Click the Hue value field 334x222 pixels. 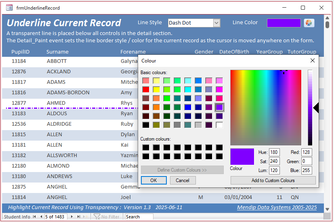(274, 152)
